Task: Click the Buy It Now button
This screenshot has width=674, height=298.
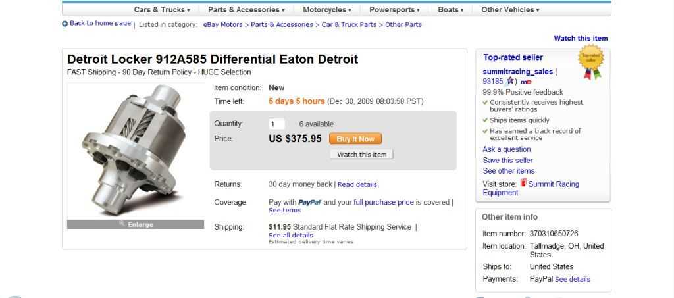Action: coord(355,139)
